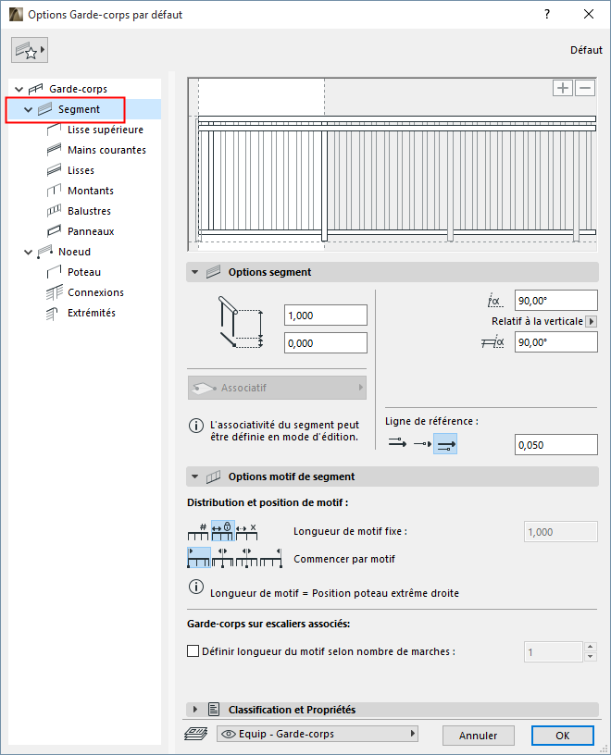Image resolution: width=611 pixels, height=755 pixels.
Task: Toggle eye visibility on Equip - Garde-corps layer
Action: (228, 734)
